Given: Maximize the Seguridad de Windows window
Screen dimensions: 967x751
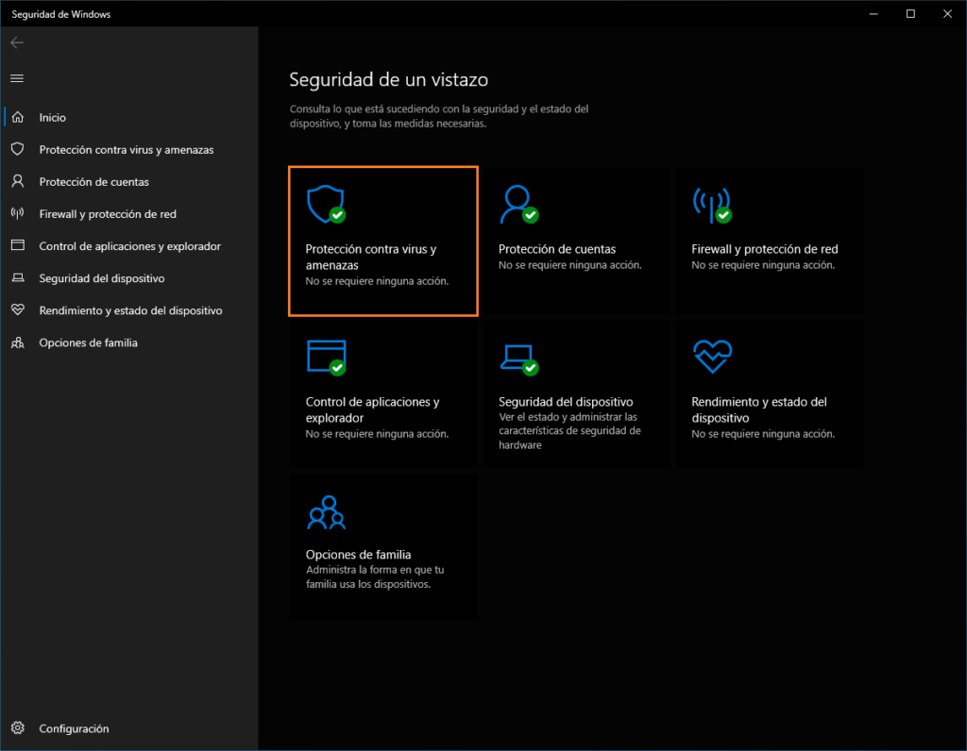Looking at the screenshot, I should (910, 13).
